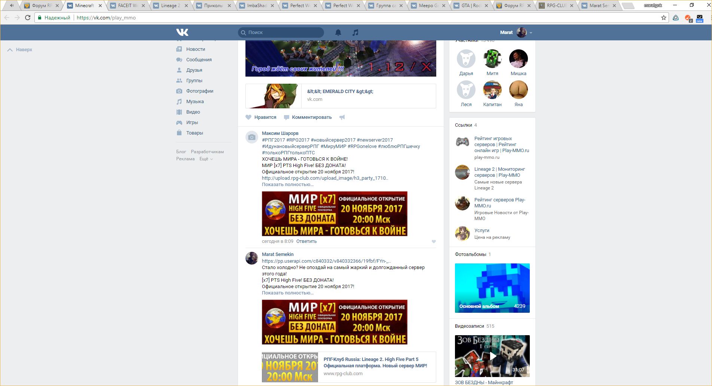Click the Видео film icon
This screenshot has height=386, width=712.
coord(179,112)
